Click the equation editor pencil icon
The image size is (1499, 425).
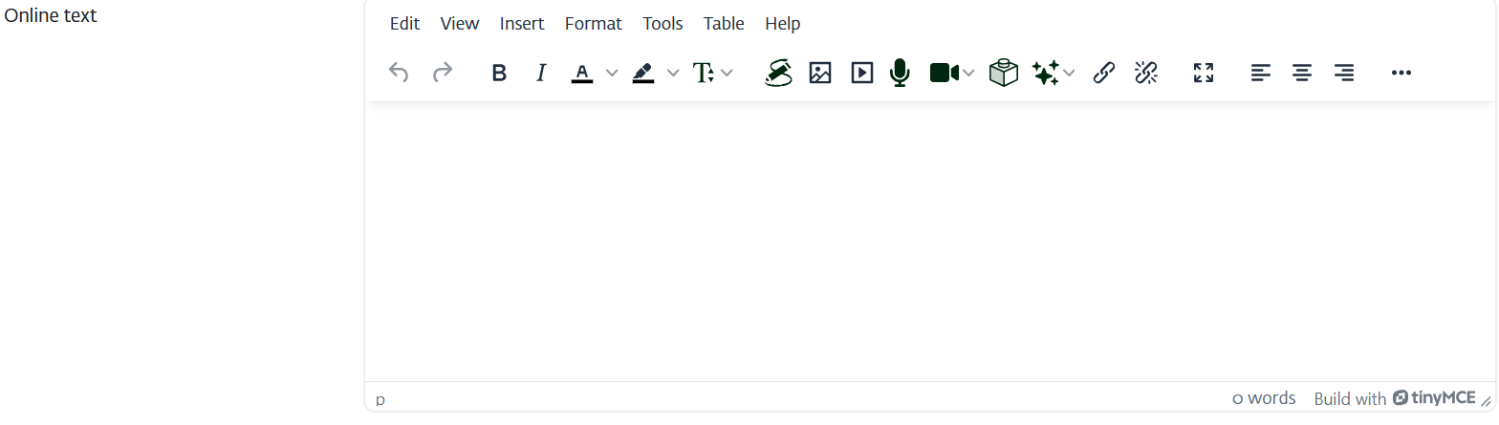[x=779, y=73]
